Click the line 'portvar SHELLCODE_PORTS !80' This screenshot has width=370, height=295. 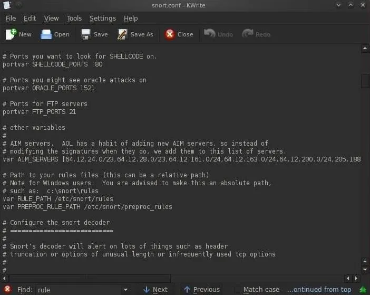(53, 64)
